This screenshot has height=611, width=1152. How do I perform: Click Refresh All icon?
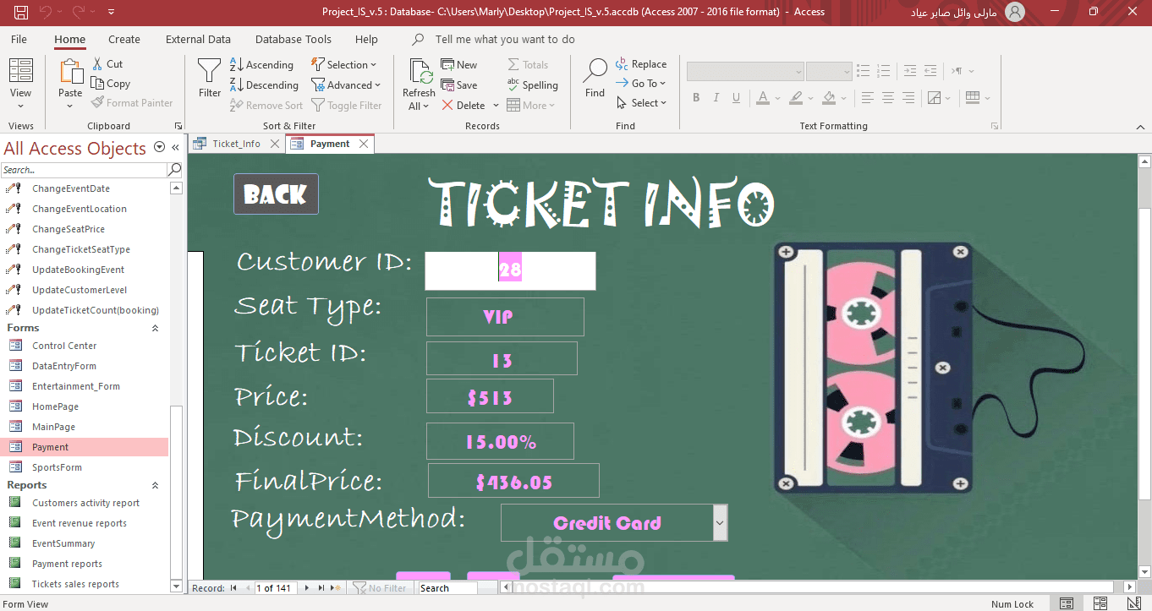pos(420,72)
